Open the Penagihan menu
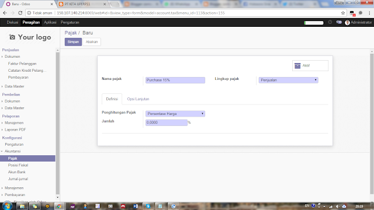This screenshot has width=374, height=210. [31, 22]
